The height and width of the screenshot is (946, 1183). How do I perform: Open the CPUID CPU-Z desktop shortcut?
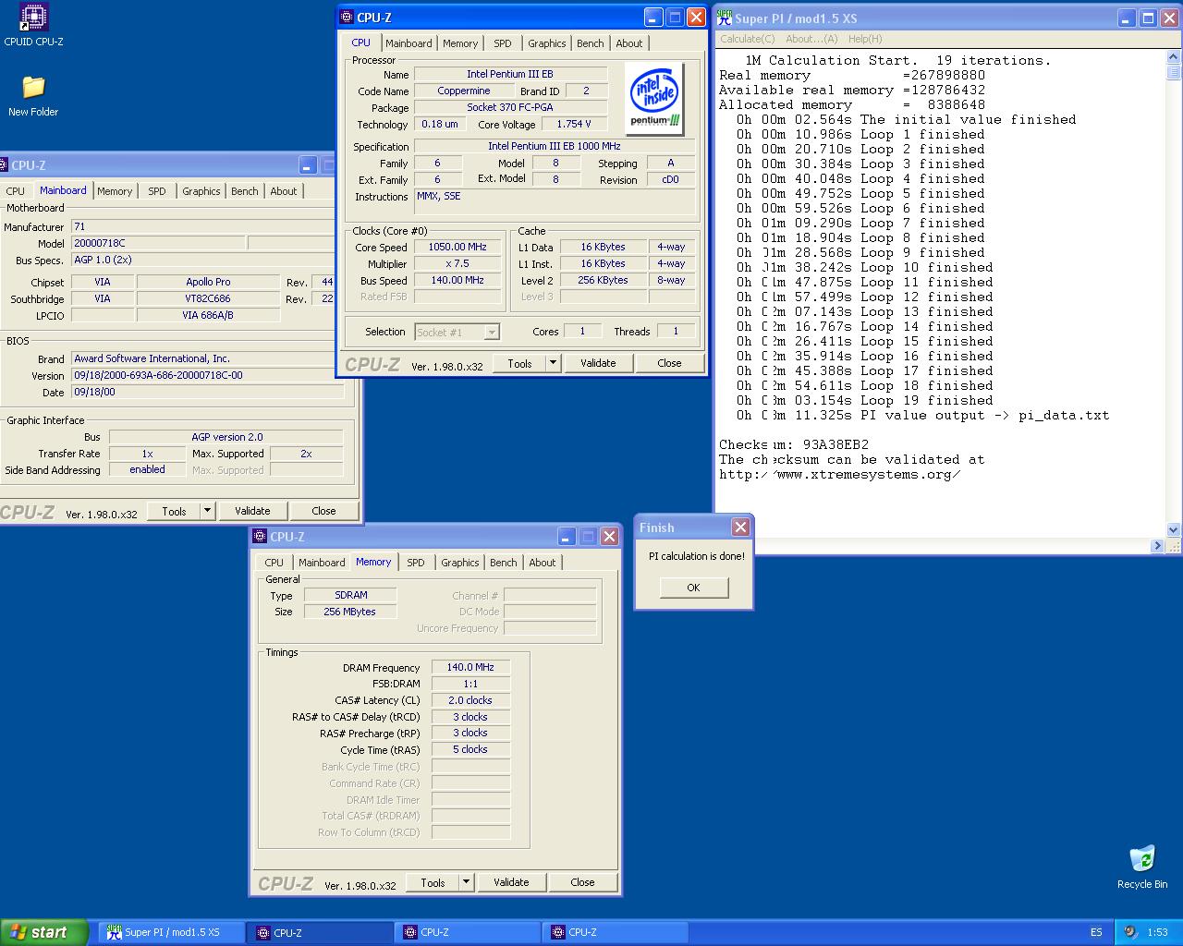pyautogui.click(x=33, y=25)
